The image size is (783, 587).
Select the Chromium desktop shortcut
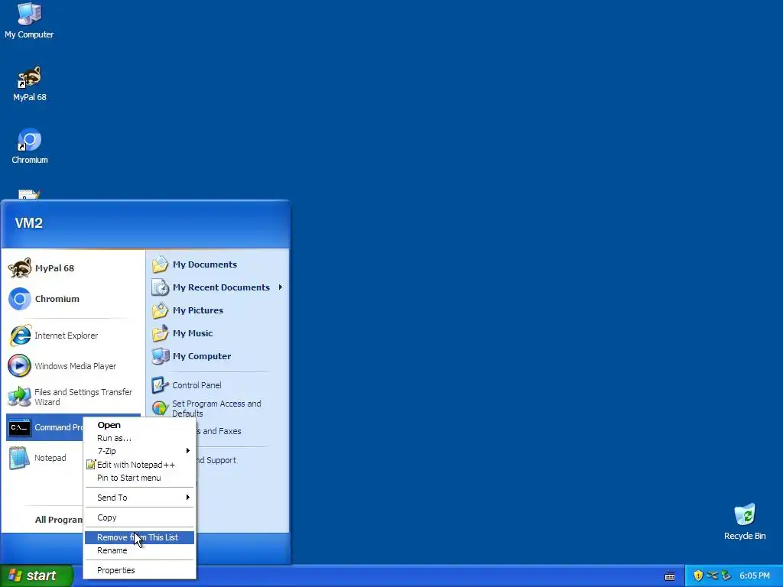click(30, 146)
